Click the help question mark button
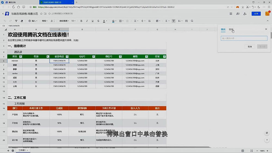The height and width of the screenshot is (153, 272). tap(267, 140)
